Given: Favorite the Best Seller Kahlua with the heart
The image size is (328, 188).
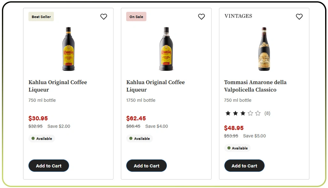Looking at the screenshot, I should 104,17.
